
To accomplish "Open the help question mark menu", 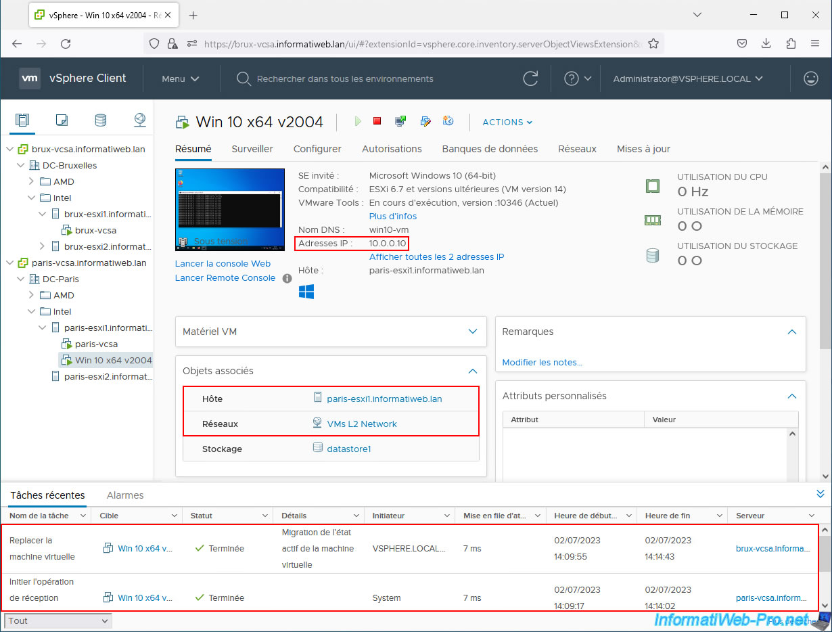I will [x=578, y=78].
